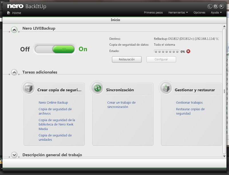
Task: Maximize the Nero BackItUp window
Action: click(216, 6)
